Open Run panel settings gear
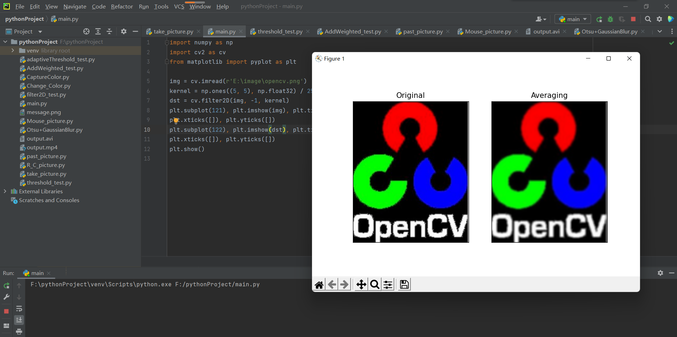This screenshot has width=677, height=337. (660, 273)
